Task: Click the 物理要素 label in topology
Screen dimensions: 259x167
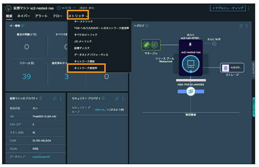Action: click(191, 114)
